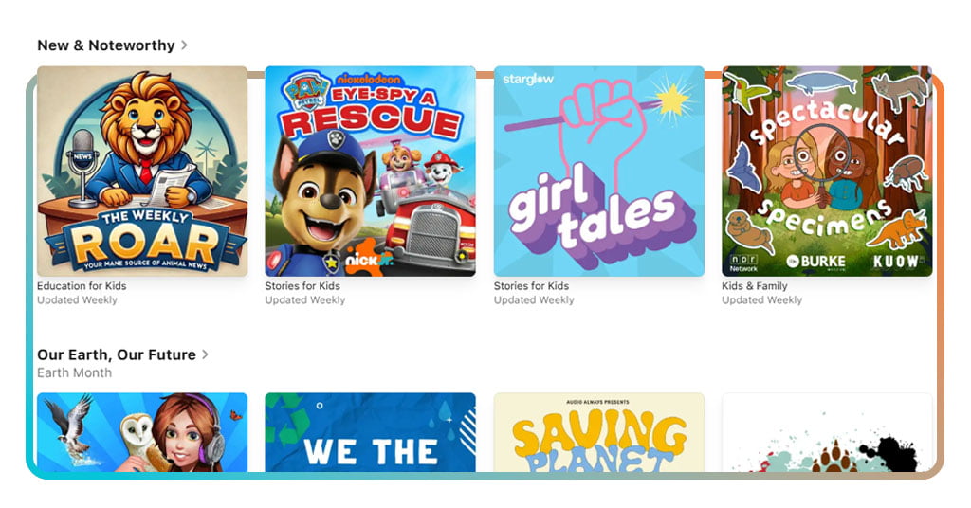This screenshot has height=508, width=971.
Task: Open the New & Noteworthy section heading
Action: tap(106, 45)
